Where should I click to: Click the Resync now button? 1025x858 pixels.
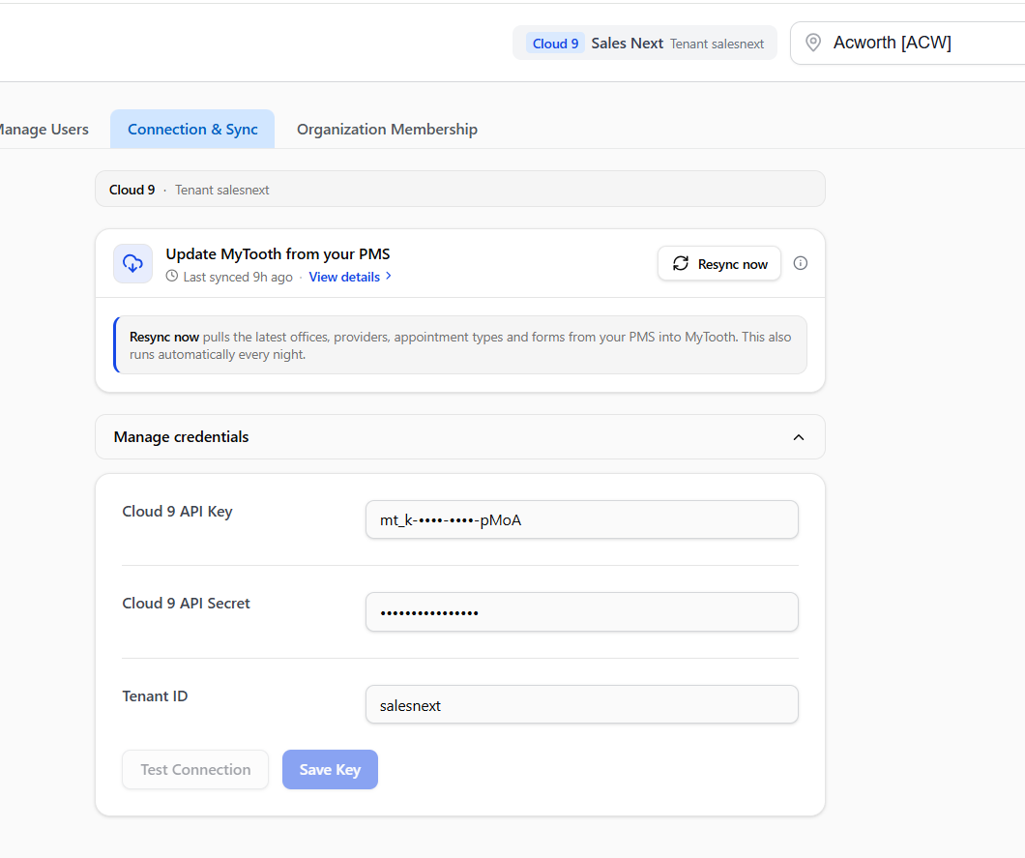point(719,263)
